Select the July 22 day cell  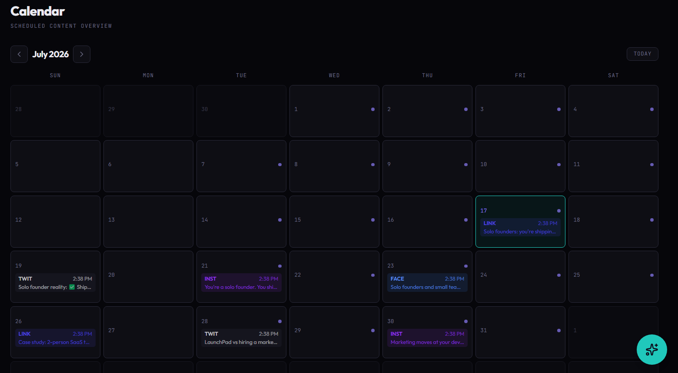(x=334, y=277)
